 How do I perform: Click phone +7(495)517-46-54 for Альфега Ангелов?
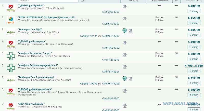coord(110,72)
